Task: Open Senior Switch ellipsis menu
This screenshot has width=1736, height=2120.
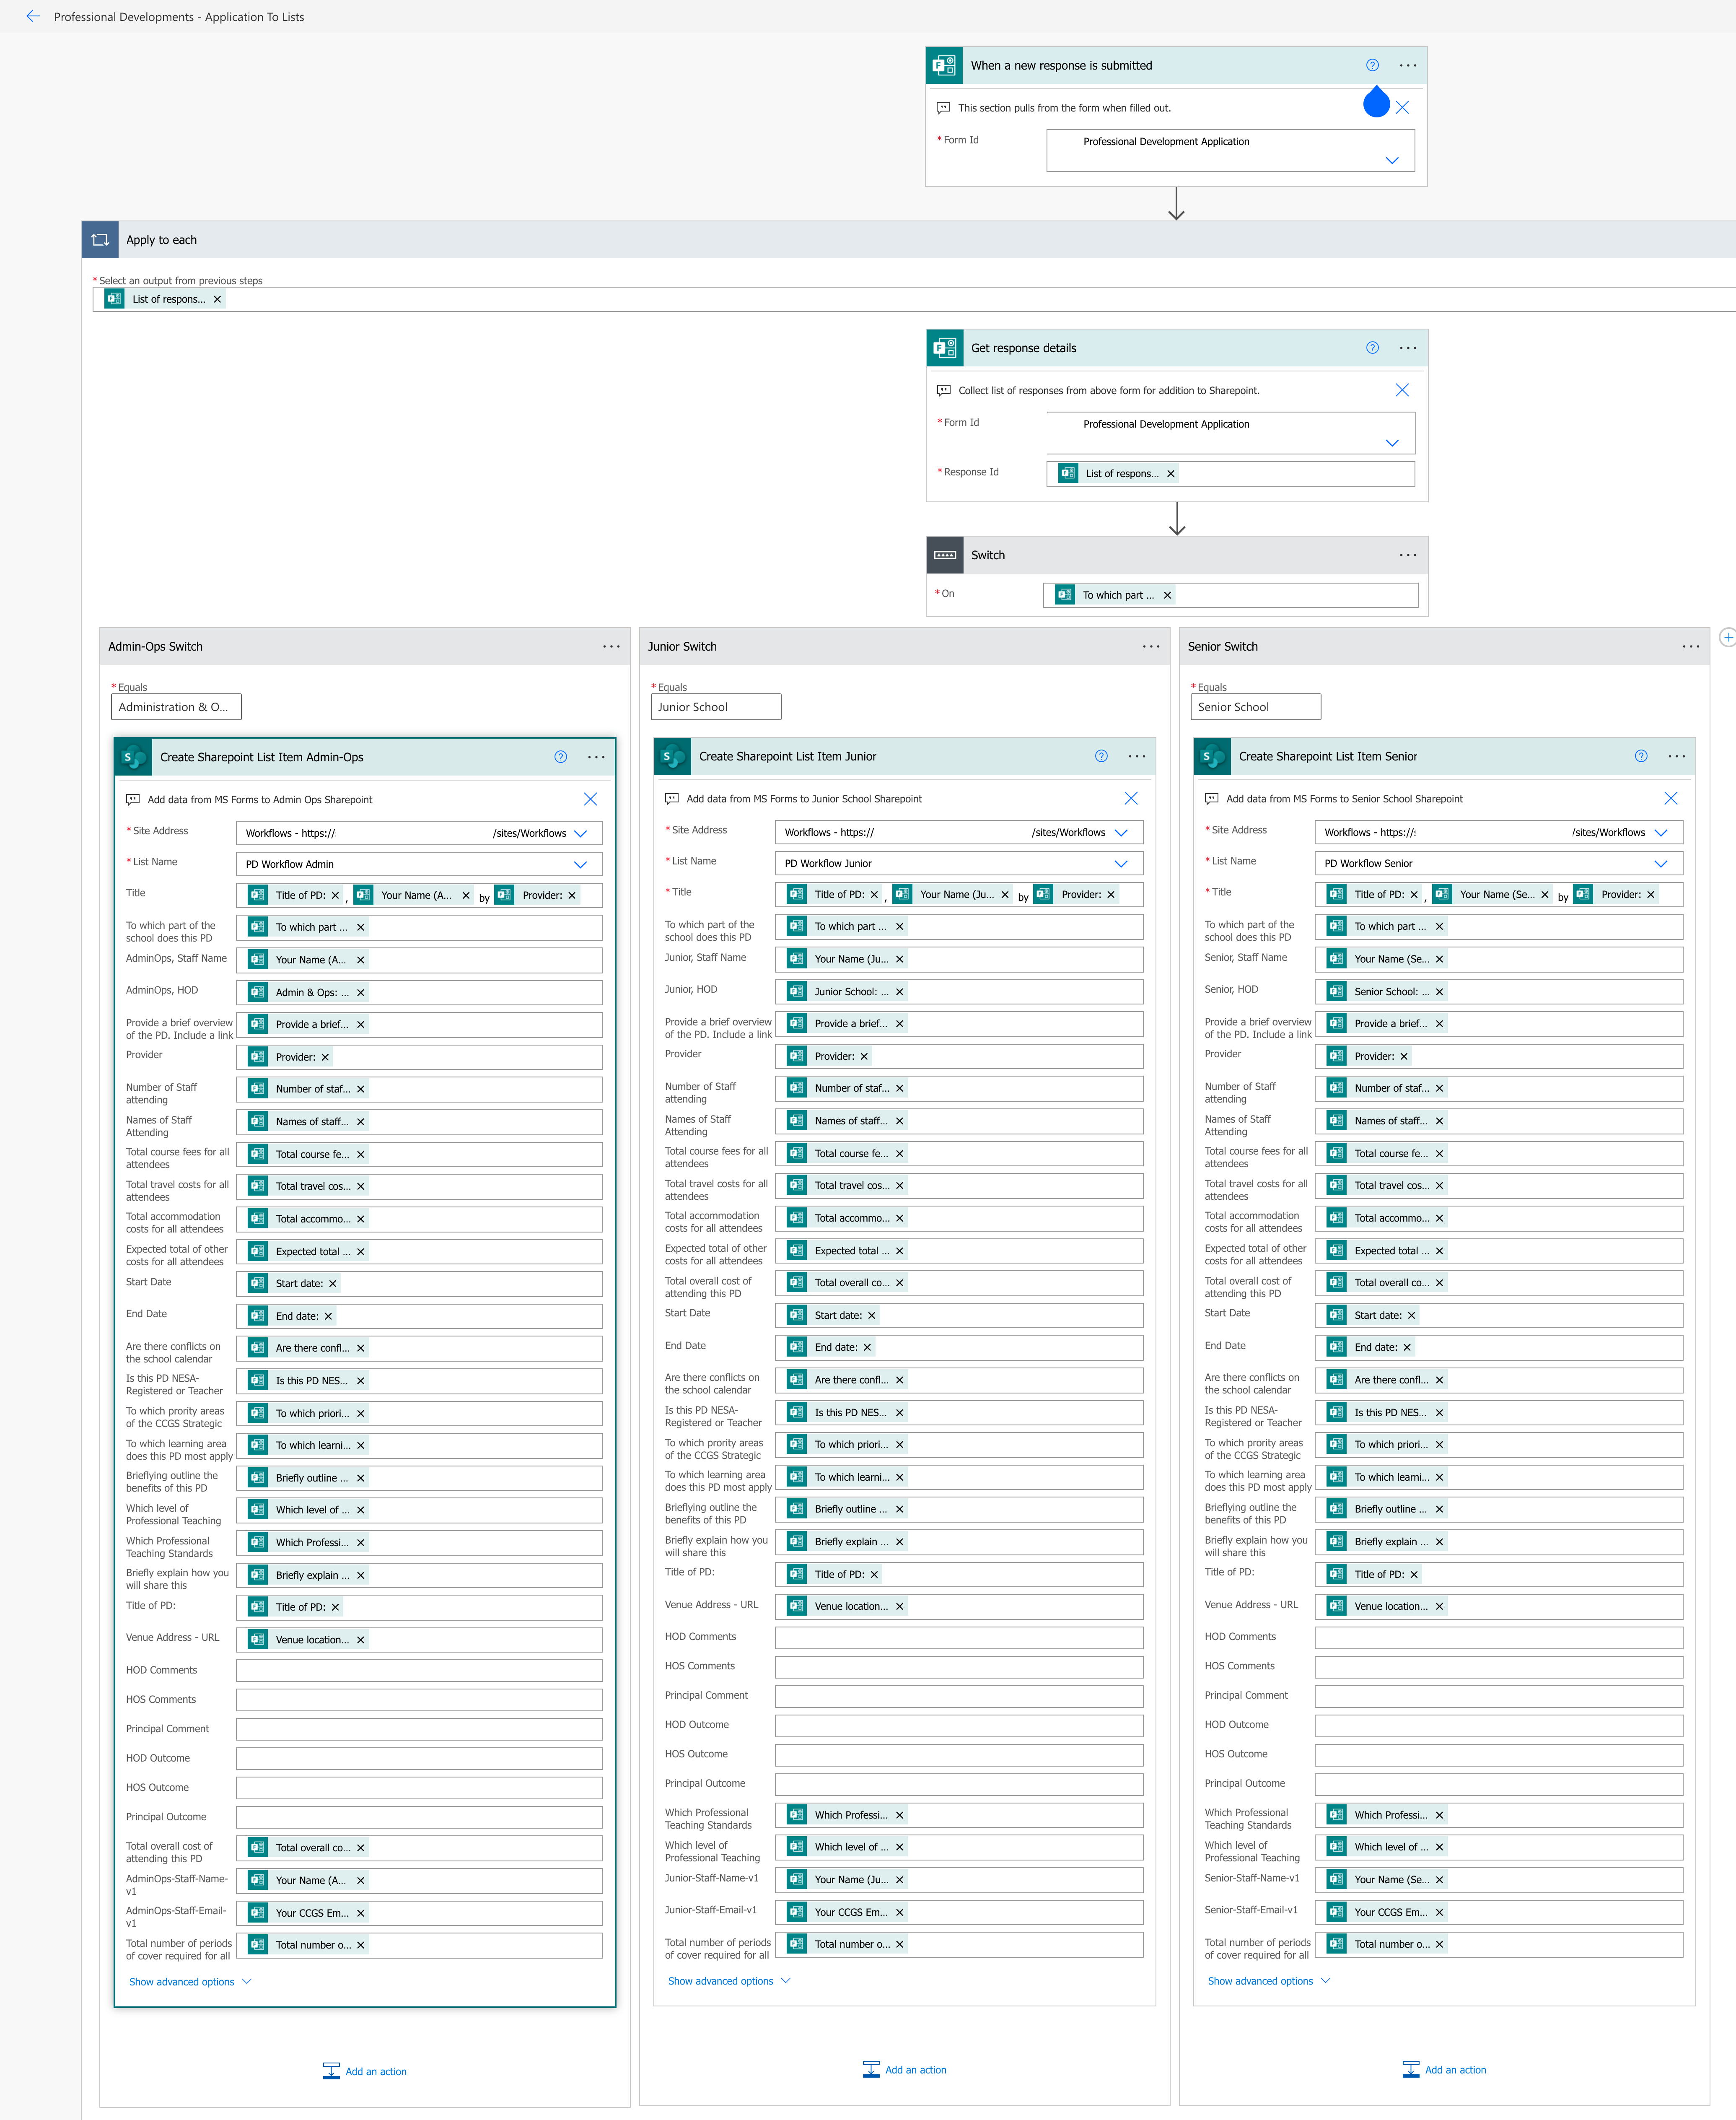Action: [x=1691, y=646]
